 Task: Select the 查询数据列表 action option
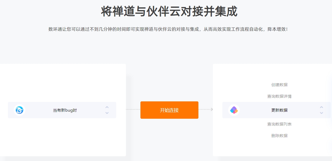279,124
